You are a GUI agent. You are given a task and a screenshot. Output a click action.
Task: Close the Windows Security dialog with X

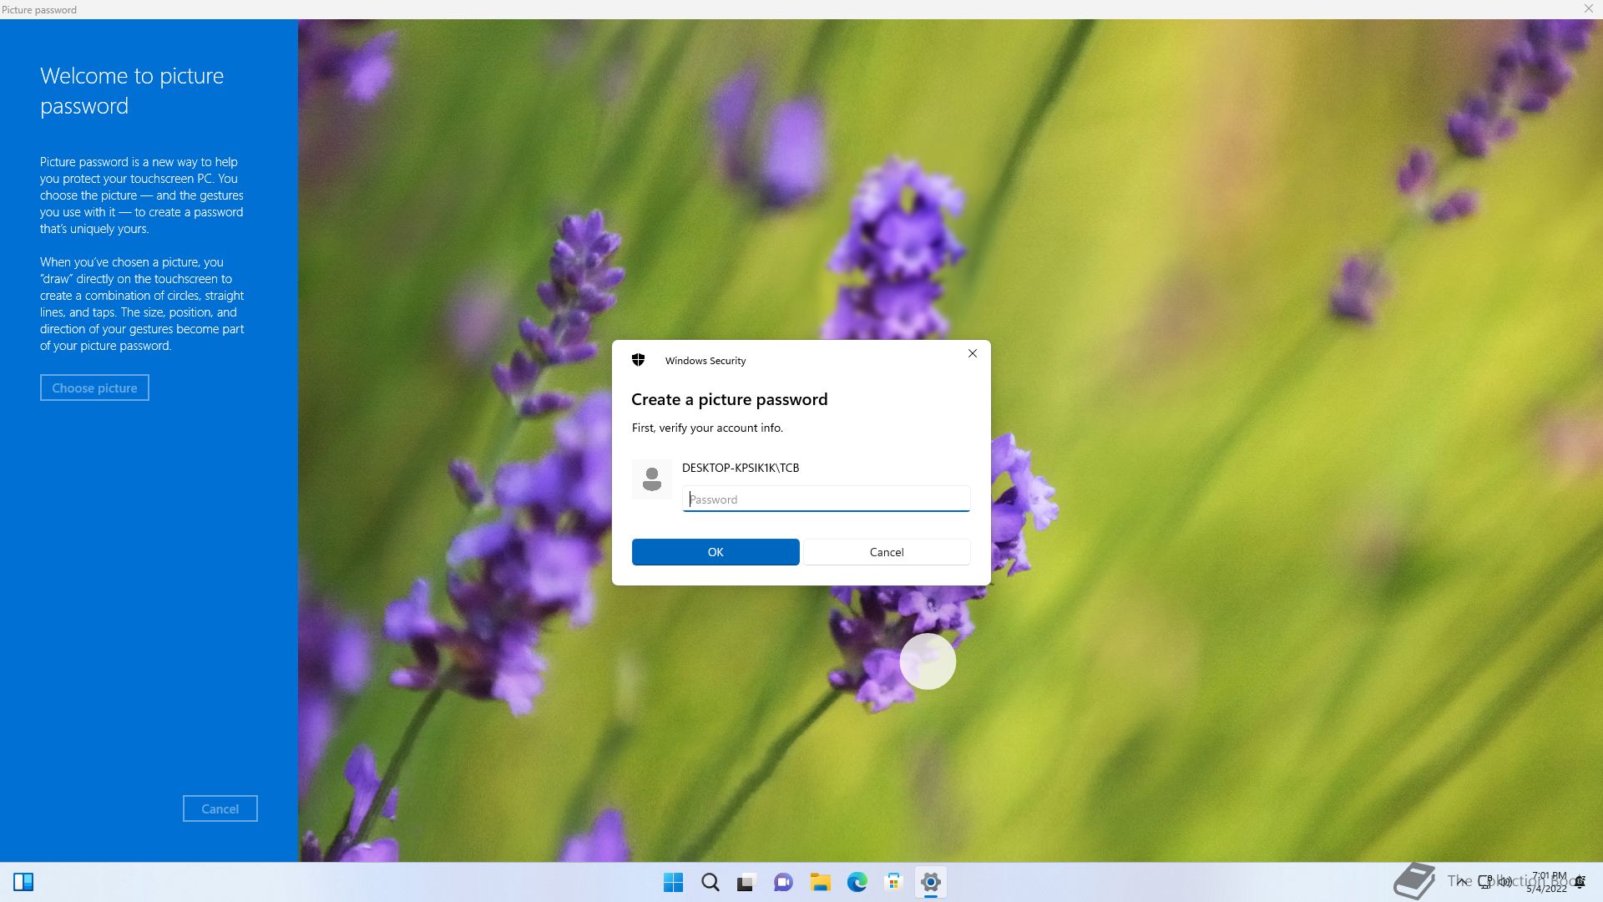(x=972, y=353)
